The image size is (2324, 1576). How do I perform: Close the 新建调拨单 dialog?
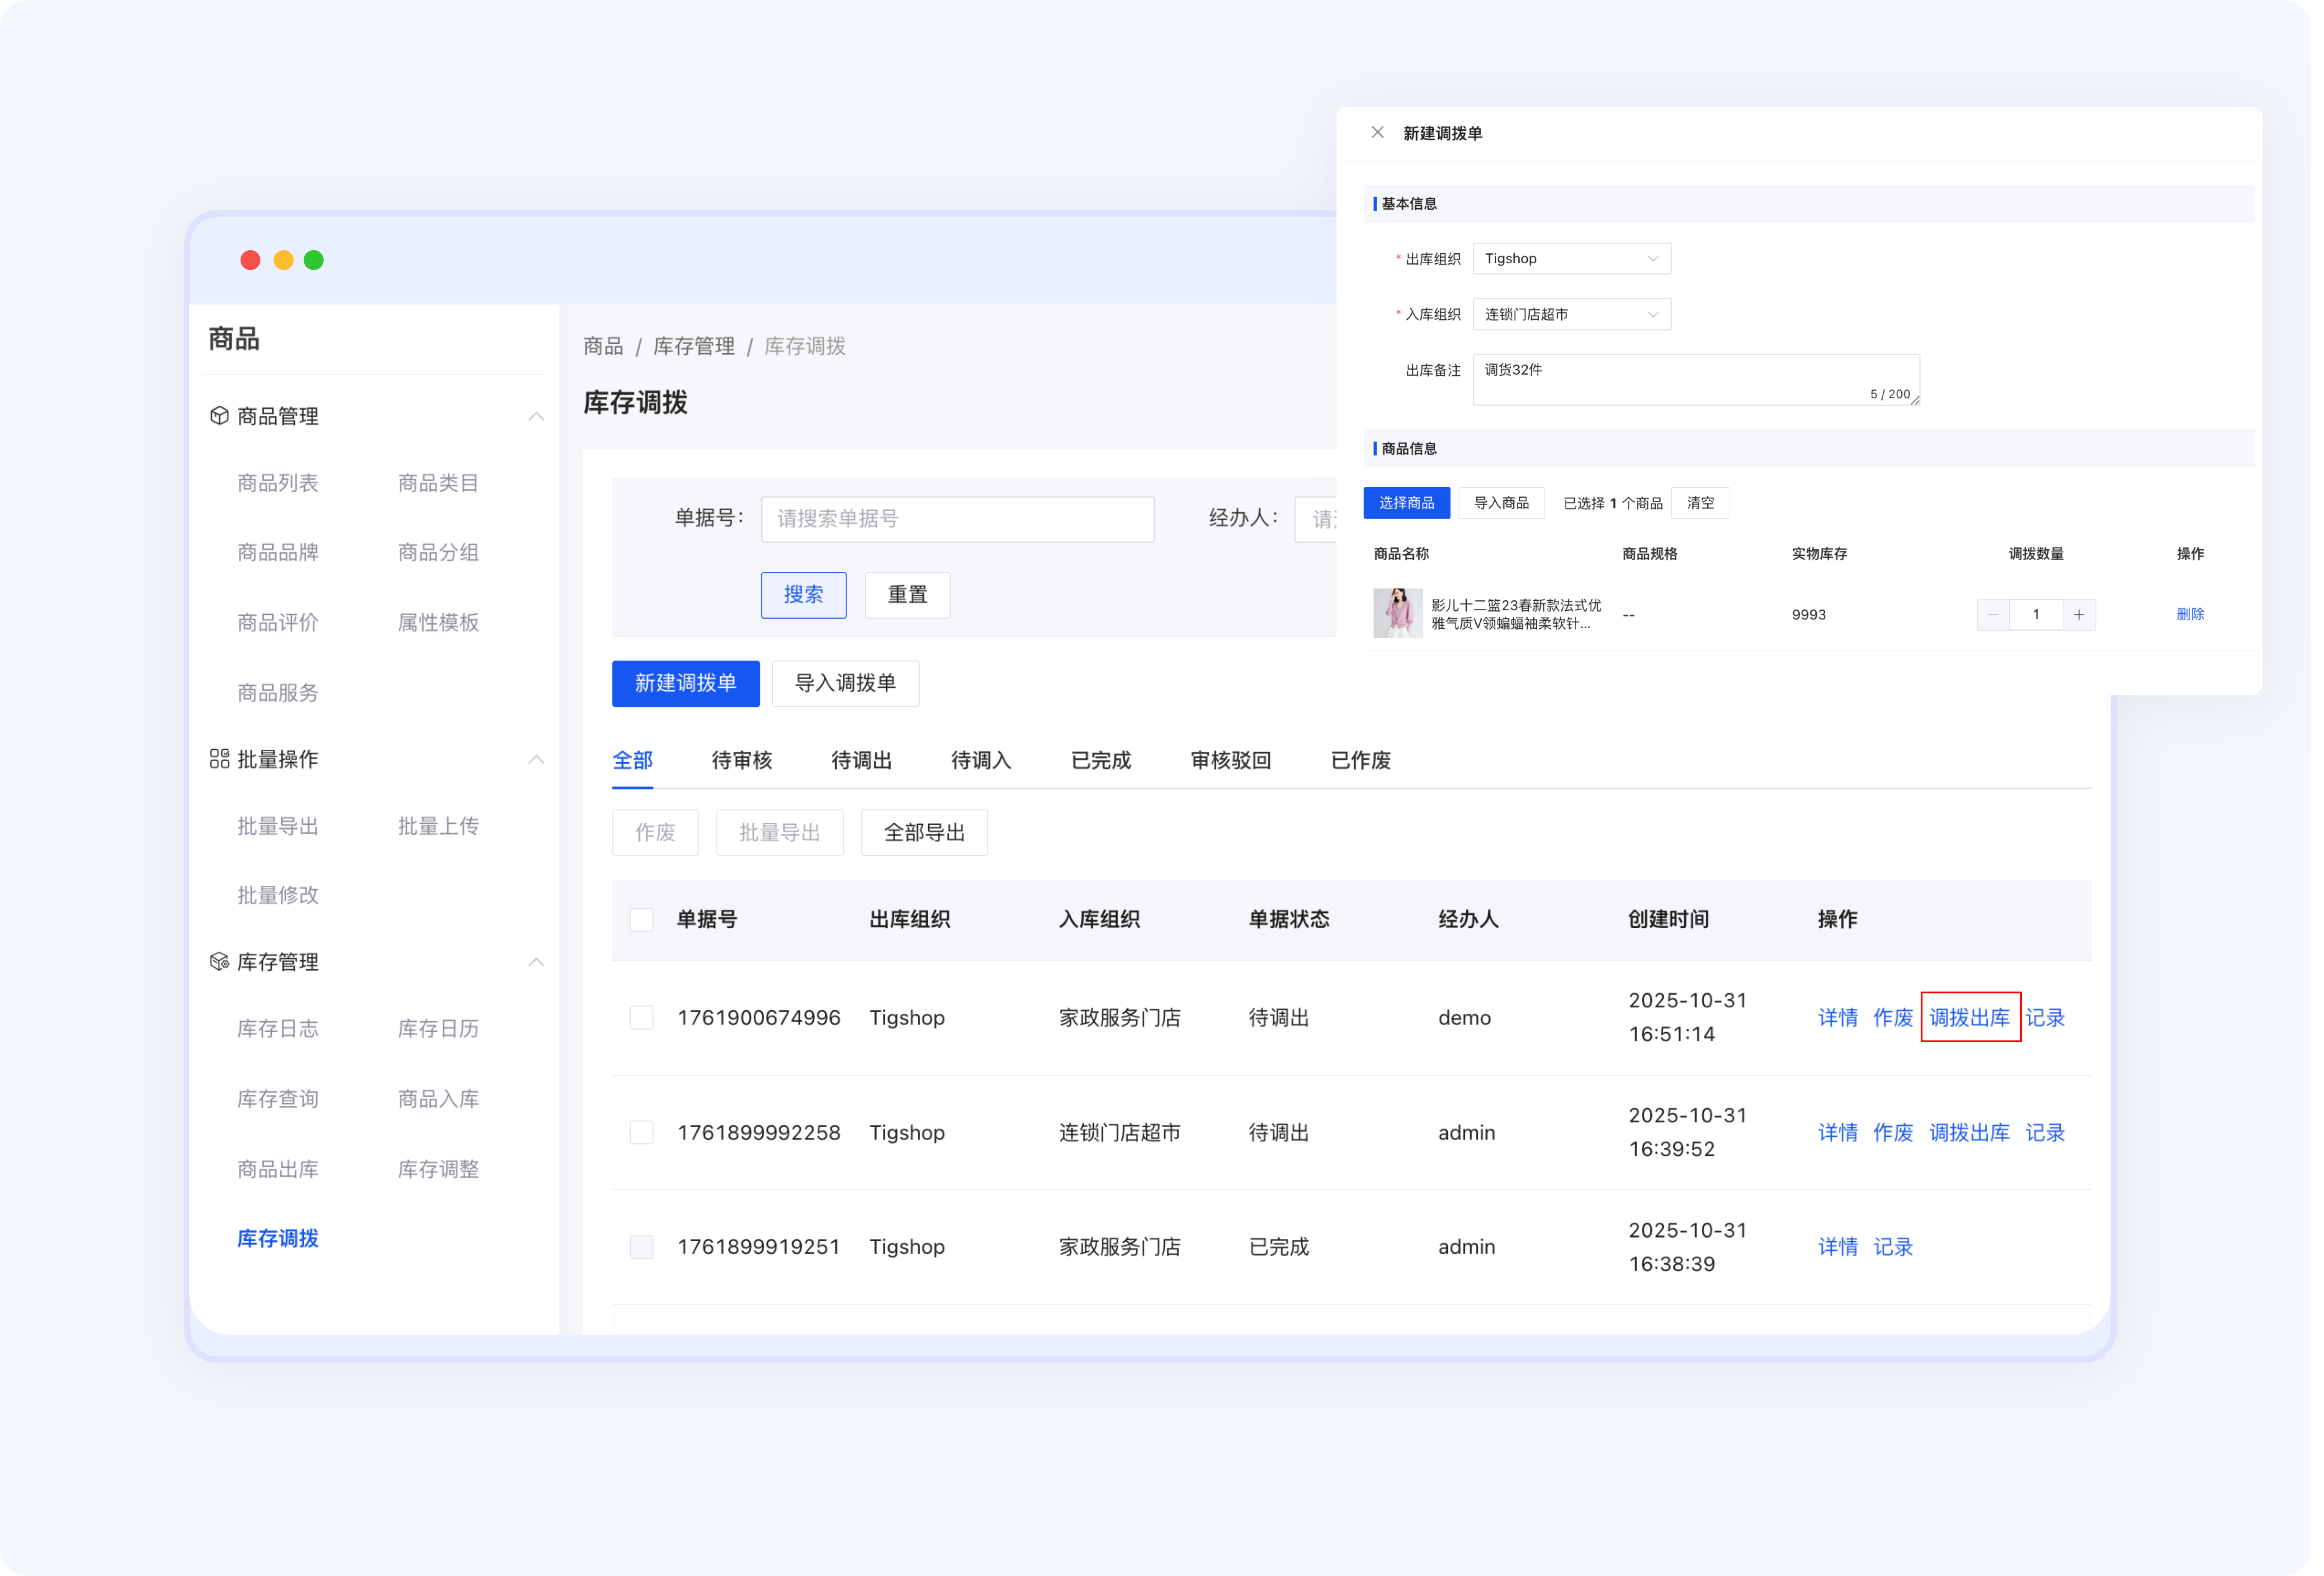(x=1377, y=131)
